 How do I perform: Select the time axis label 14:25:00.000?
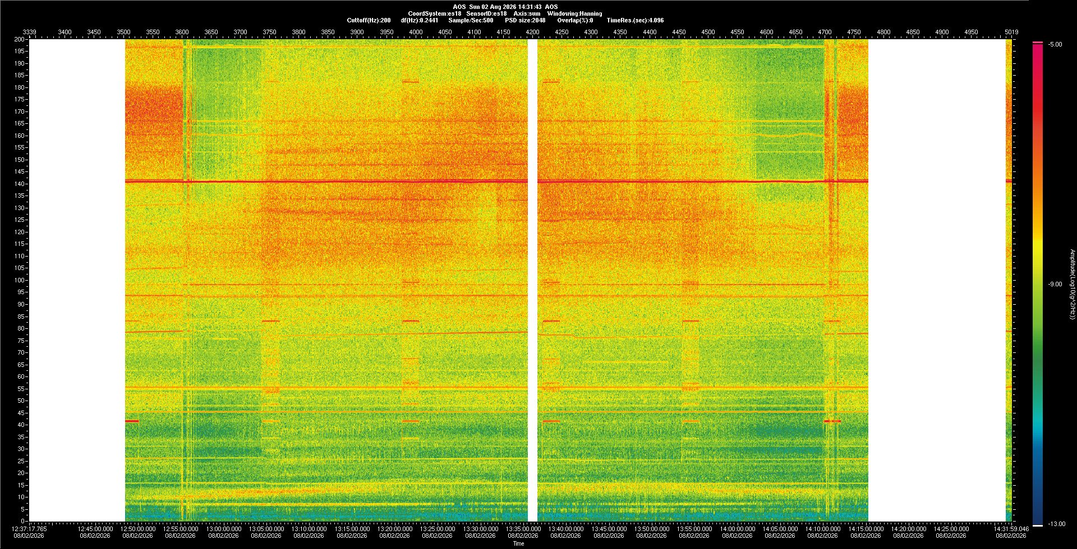(x=951, y=528)
